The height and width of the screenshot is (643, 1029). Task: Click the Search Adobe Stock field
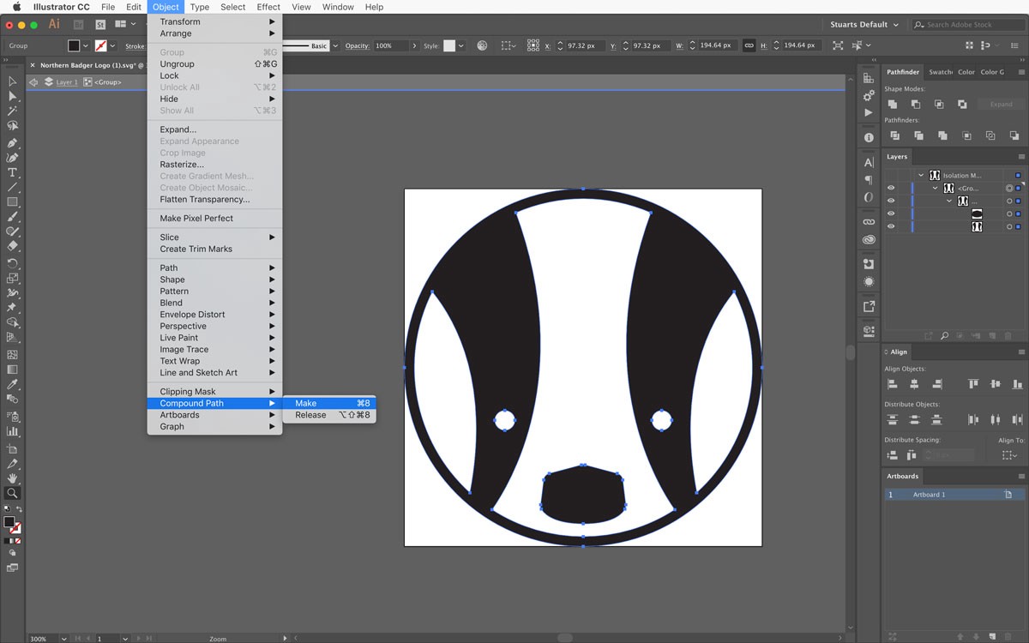(969, 25)
